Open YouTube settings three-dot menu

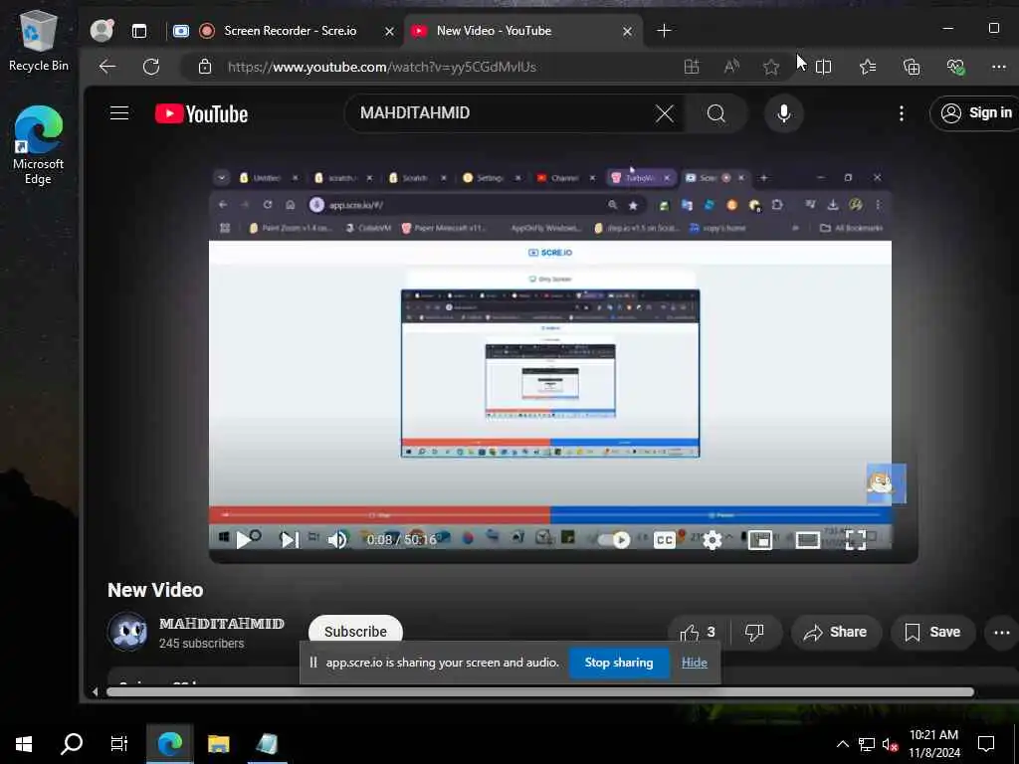click(x=901, y=113)
